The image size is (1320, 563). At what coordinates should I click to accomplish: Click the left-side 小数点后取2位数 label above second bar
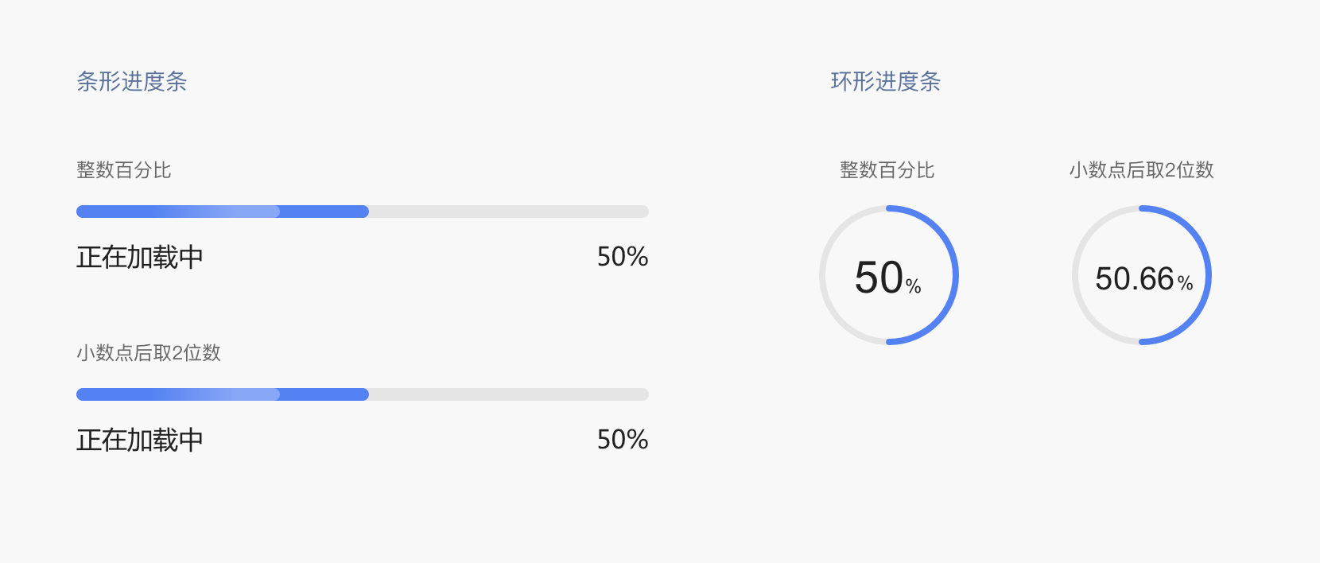149,353
